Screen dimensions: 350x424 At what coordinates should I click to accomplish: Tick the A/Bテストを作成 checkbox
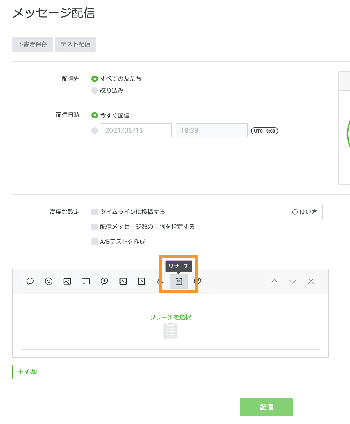pos(95,242)
